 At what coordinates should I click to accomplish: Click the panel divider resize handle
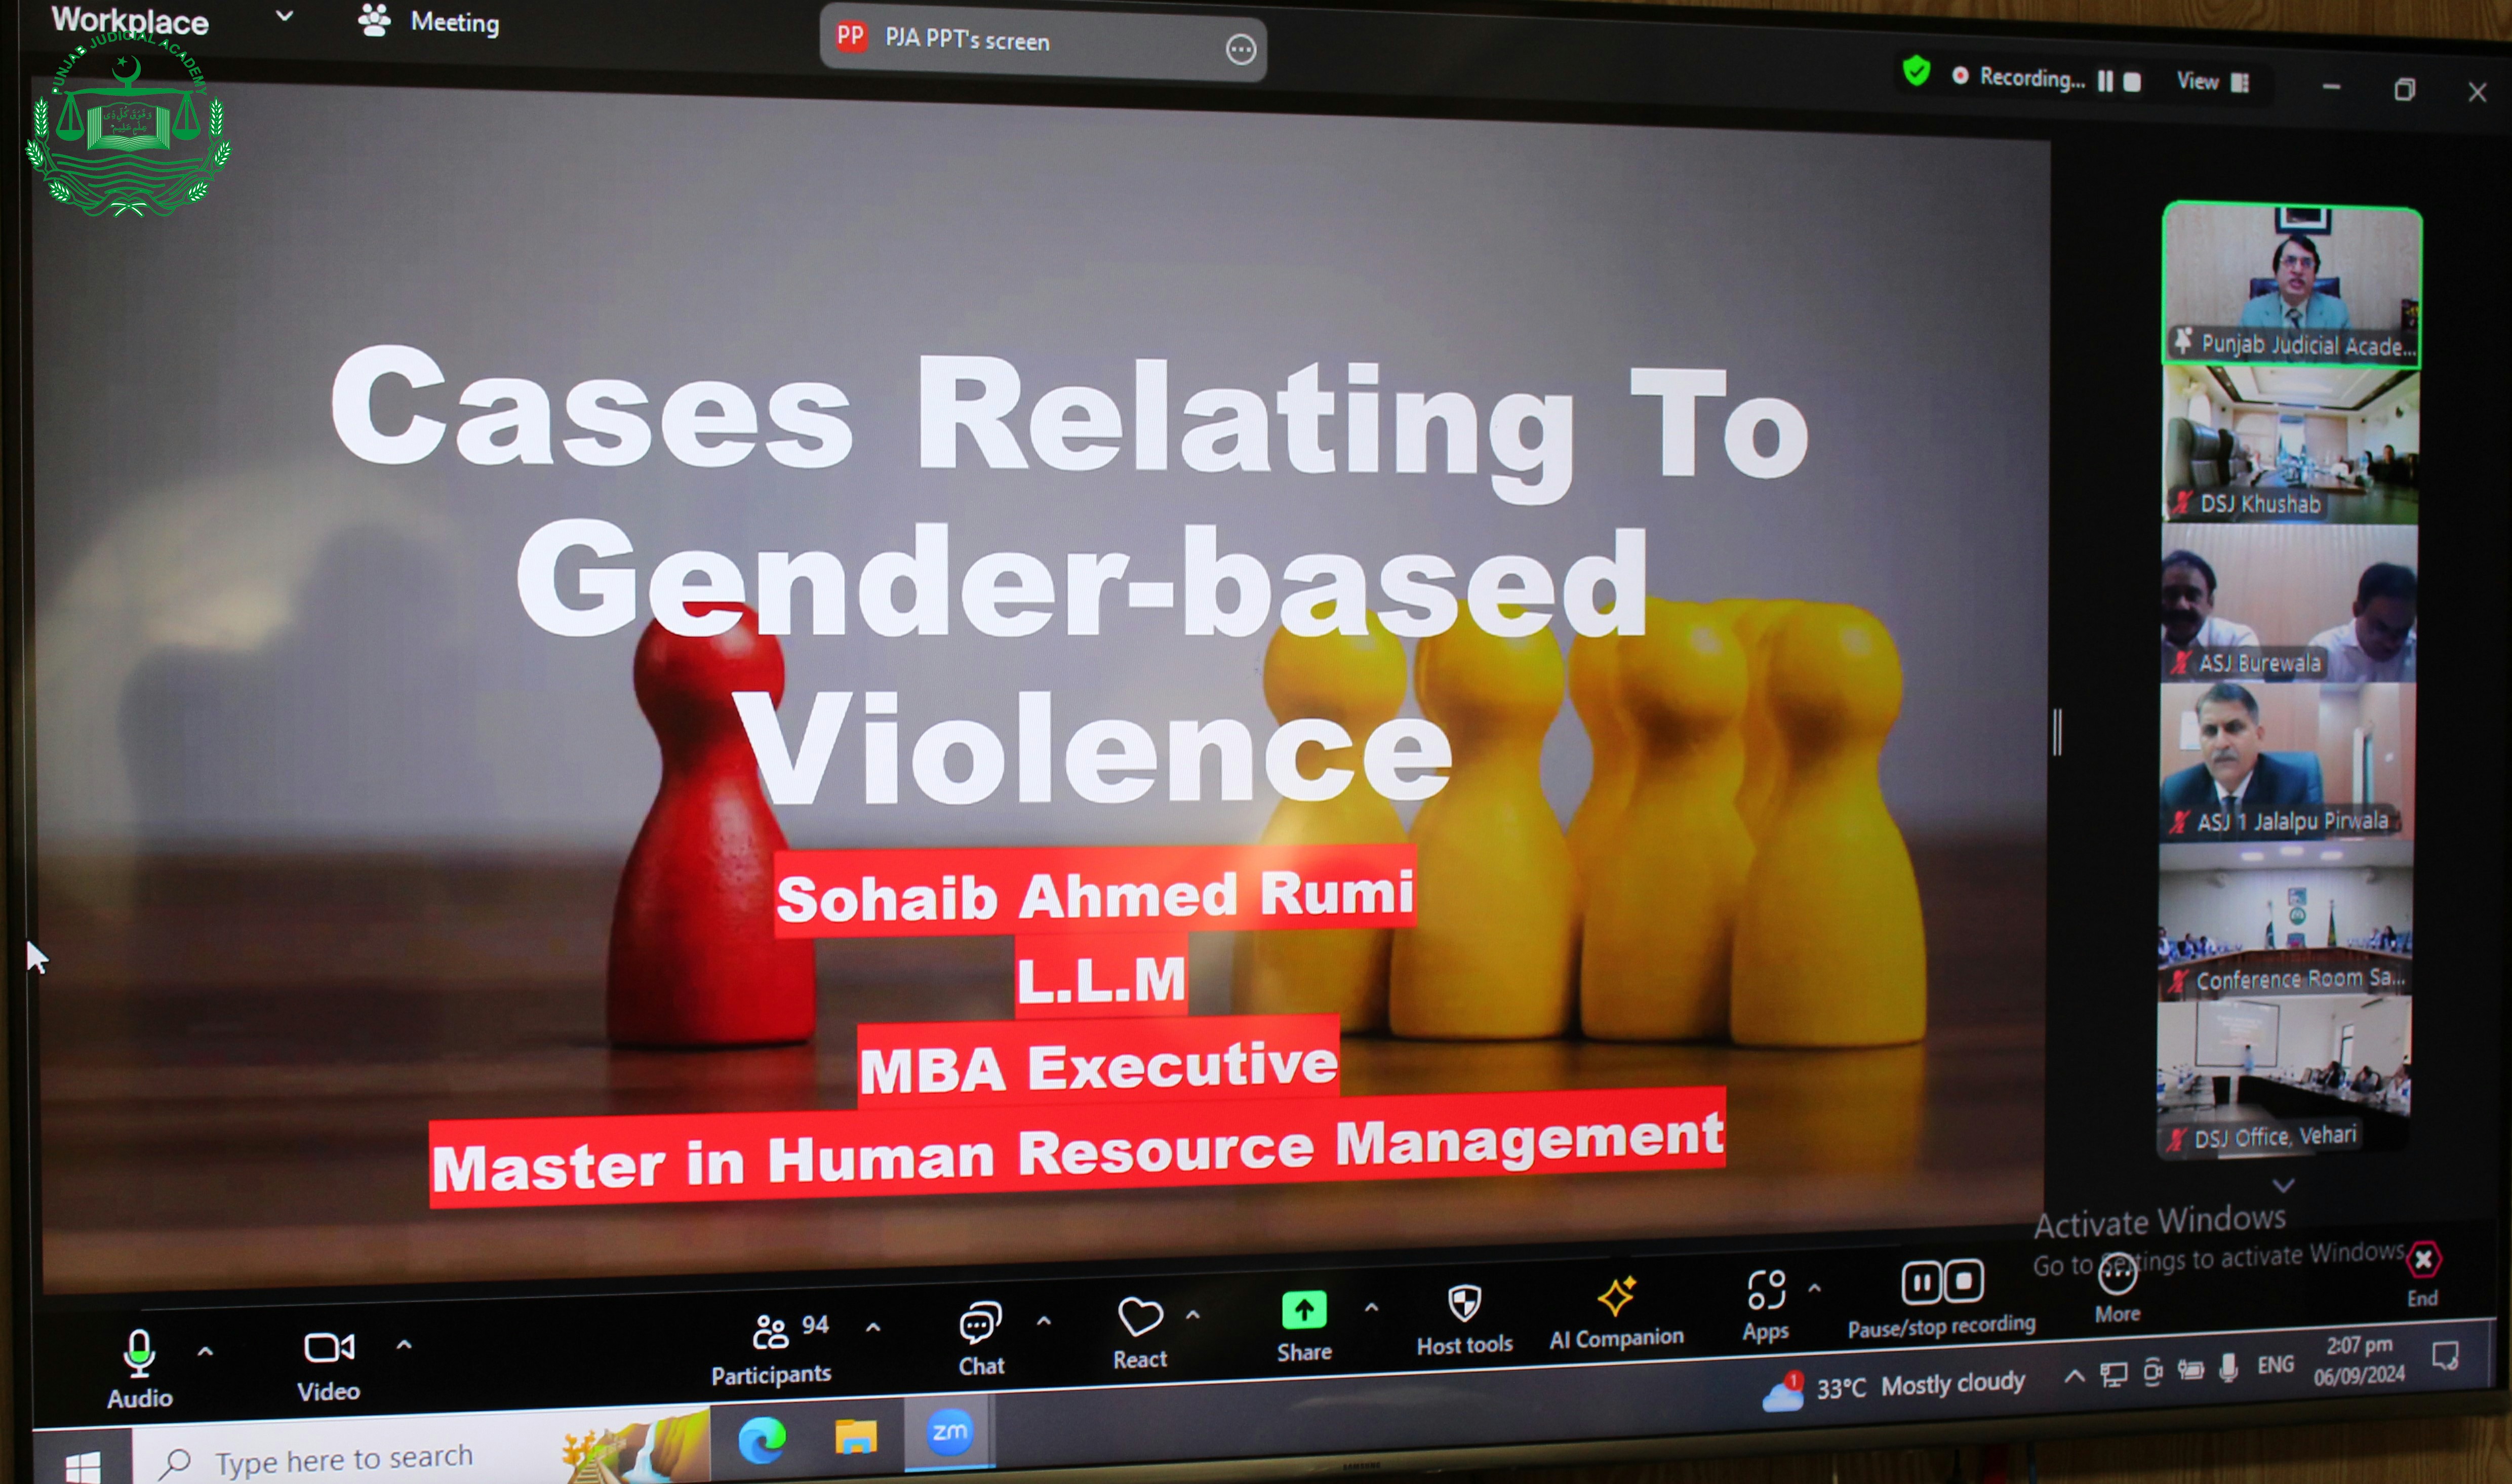coord(2057,732)
